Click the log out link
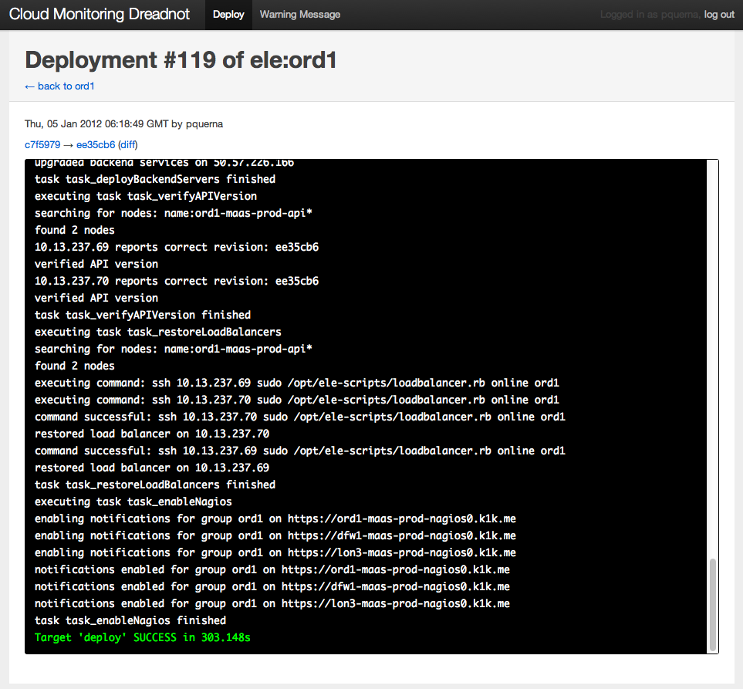The width and height of the screenshot is (743, 689). click(719, 15)
